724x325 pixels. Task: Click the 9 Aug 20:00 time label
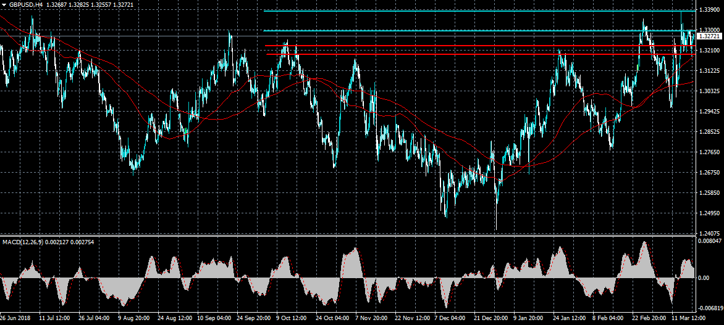click(x=135, y=319)
